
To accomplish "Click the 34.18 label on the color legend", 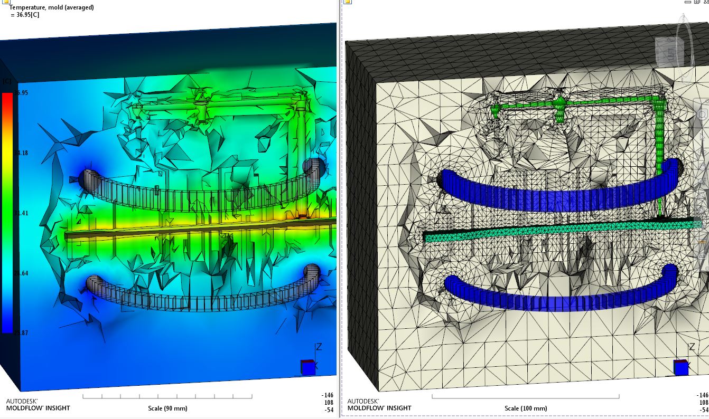I will click(x=21, y=153).
